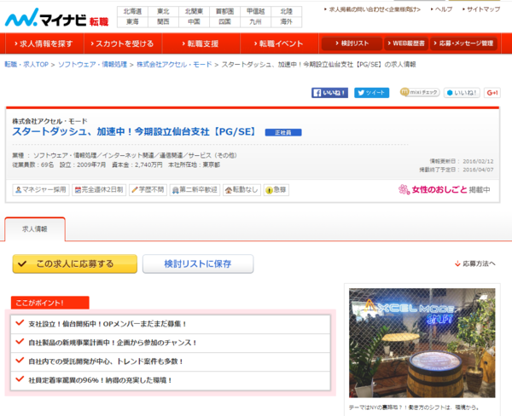Image resolution: width=512 pixels, height=416 pixels.
Task: Select the 海外 region link
Action: pyautogui.click(x=286, y=22)
